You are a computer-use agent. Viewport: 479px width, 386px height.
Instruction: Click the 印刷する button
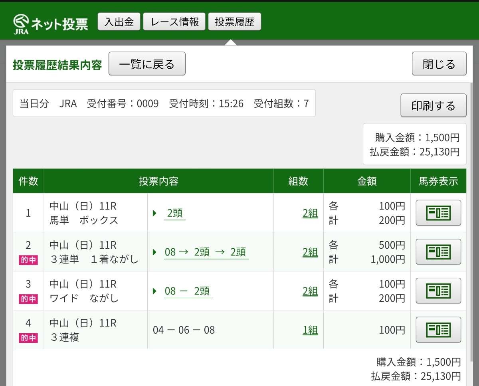(433, 105)
